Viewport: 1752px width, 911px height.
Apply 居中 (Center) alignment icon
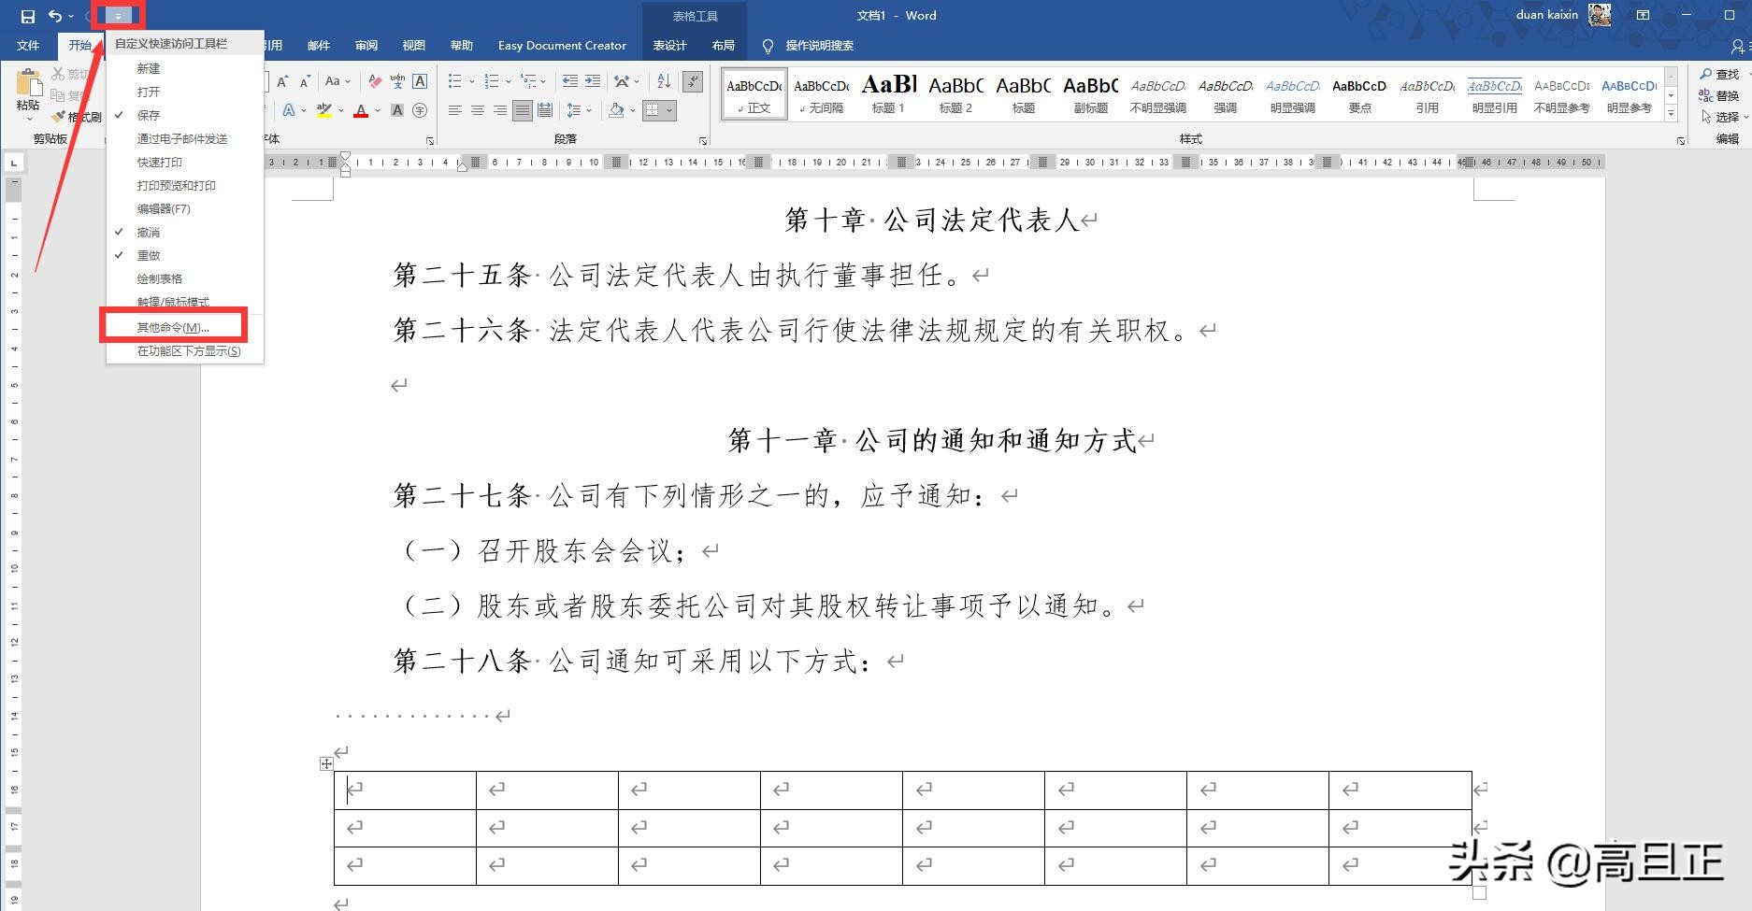(x=479, y=110)
